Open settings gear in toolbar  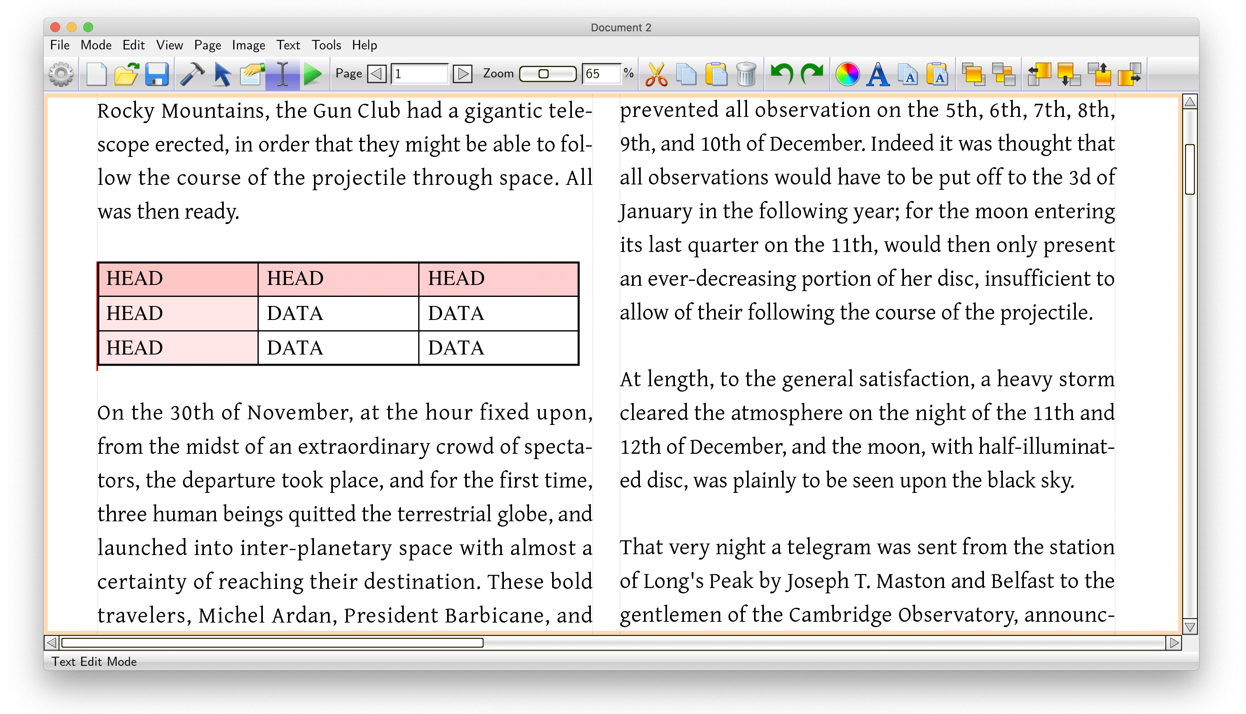(61, 74)
